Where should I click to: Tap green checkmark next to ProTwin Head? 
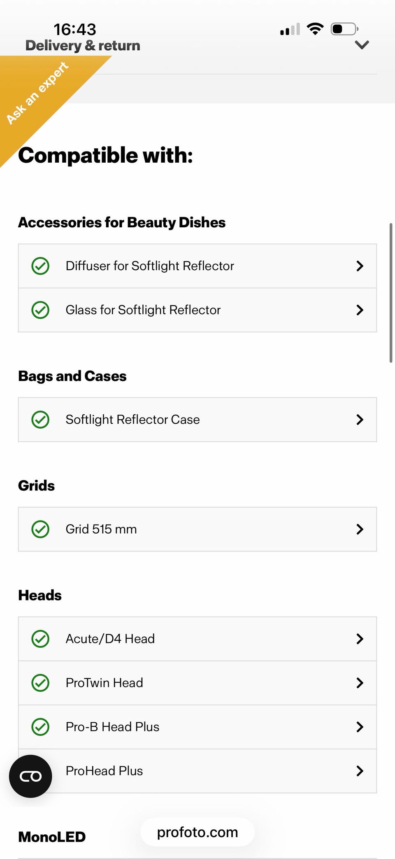click(x=40, y=683)
